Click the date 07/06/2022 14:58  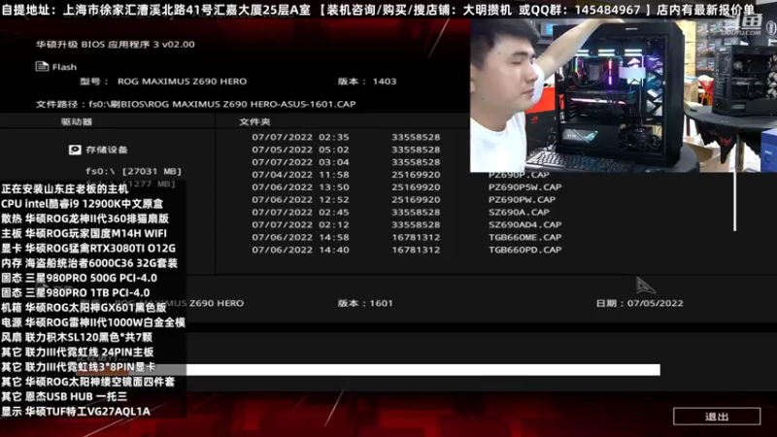[x=300, y=237]
